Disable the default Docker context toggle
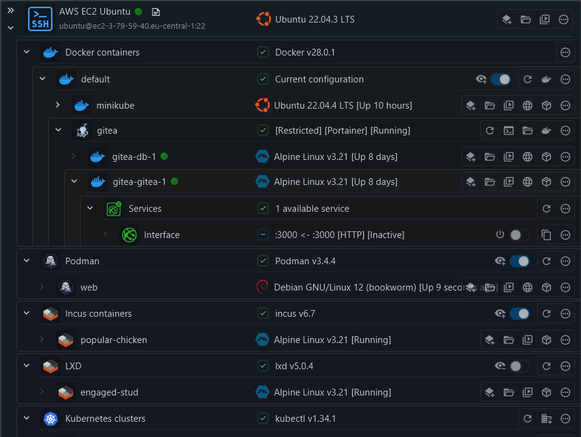Viewport: 581px width, 437px height. click(501, 79)
